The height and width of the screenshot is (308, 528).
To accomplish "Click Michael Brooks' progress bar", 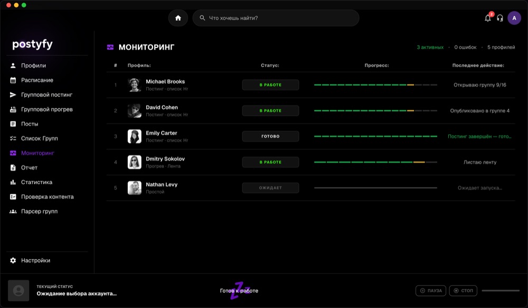I will pos(375,85).
